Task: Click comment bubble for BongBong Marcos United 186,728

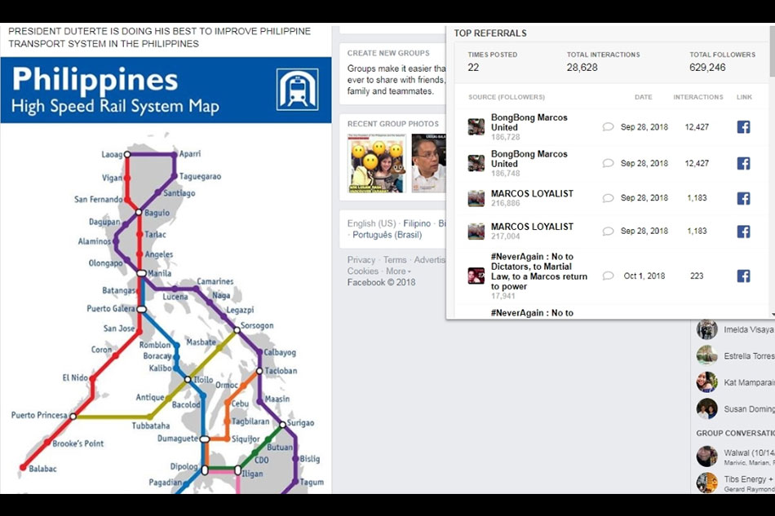Action: tap(608, 127)
